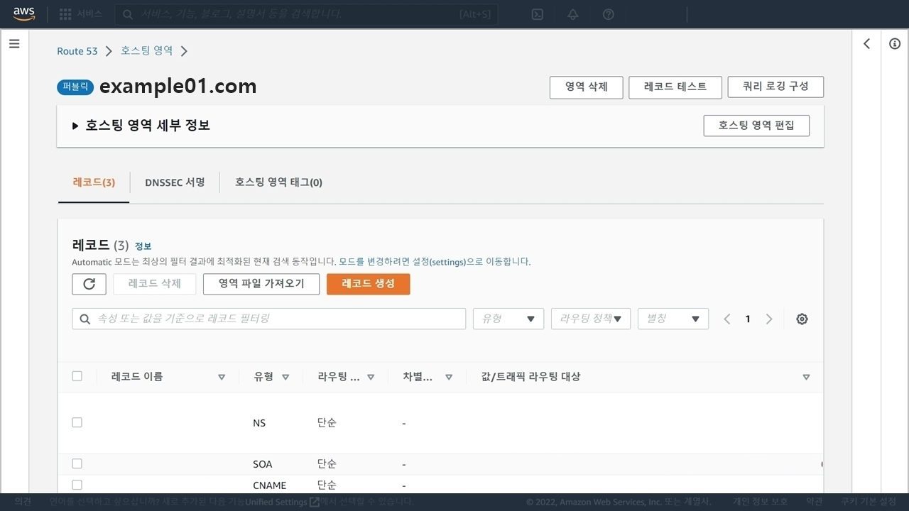Sort by record name column arrow

(x=222, y=378)
